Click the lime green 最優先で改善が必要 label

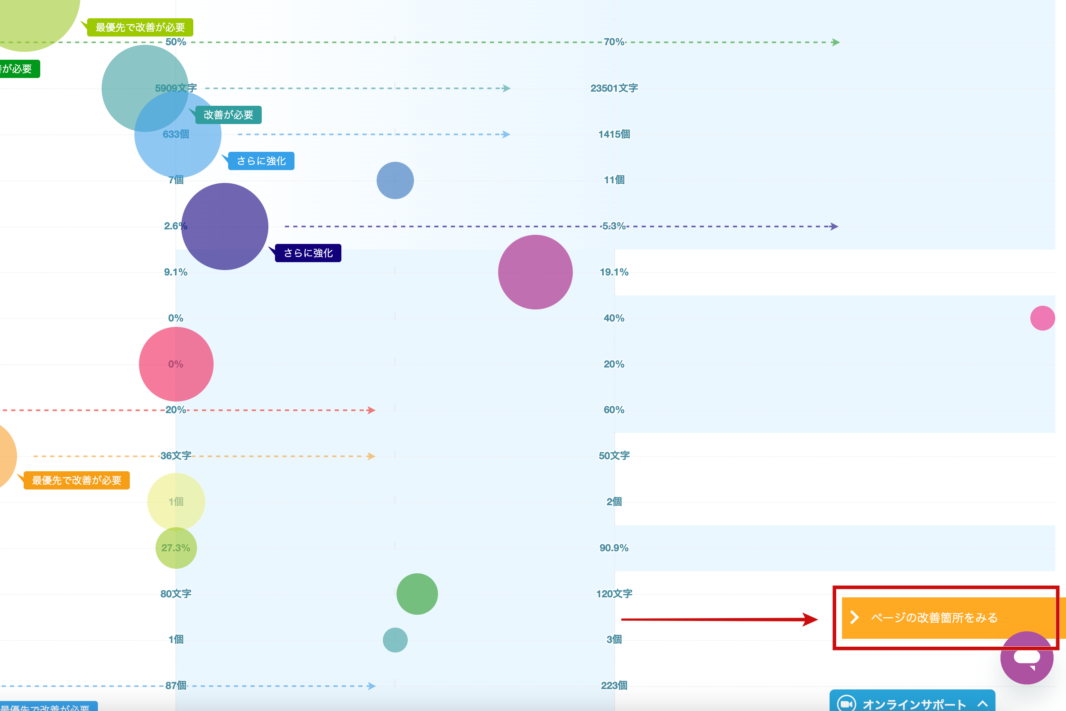pyautogui.click(x=140, y=27)
